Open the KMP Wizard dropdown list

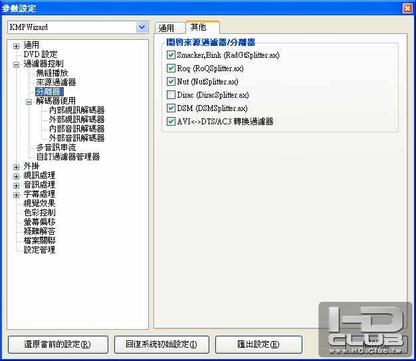tap(142, 27)
